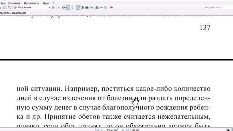
Task: Go forward to next view arrow
Action: click(138, 130)
